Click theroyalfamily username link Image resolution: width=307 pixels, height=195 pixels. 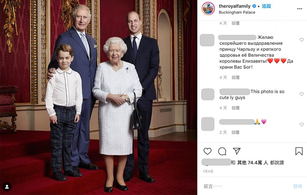tap(234, 6)
